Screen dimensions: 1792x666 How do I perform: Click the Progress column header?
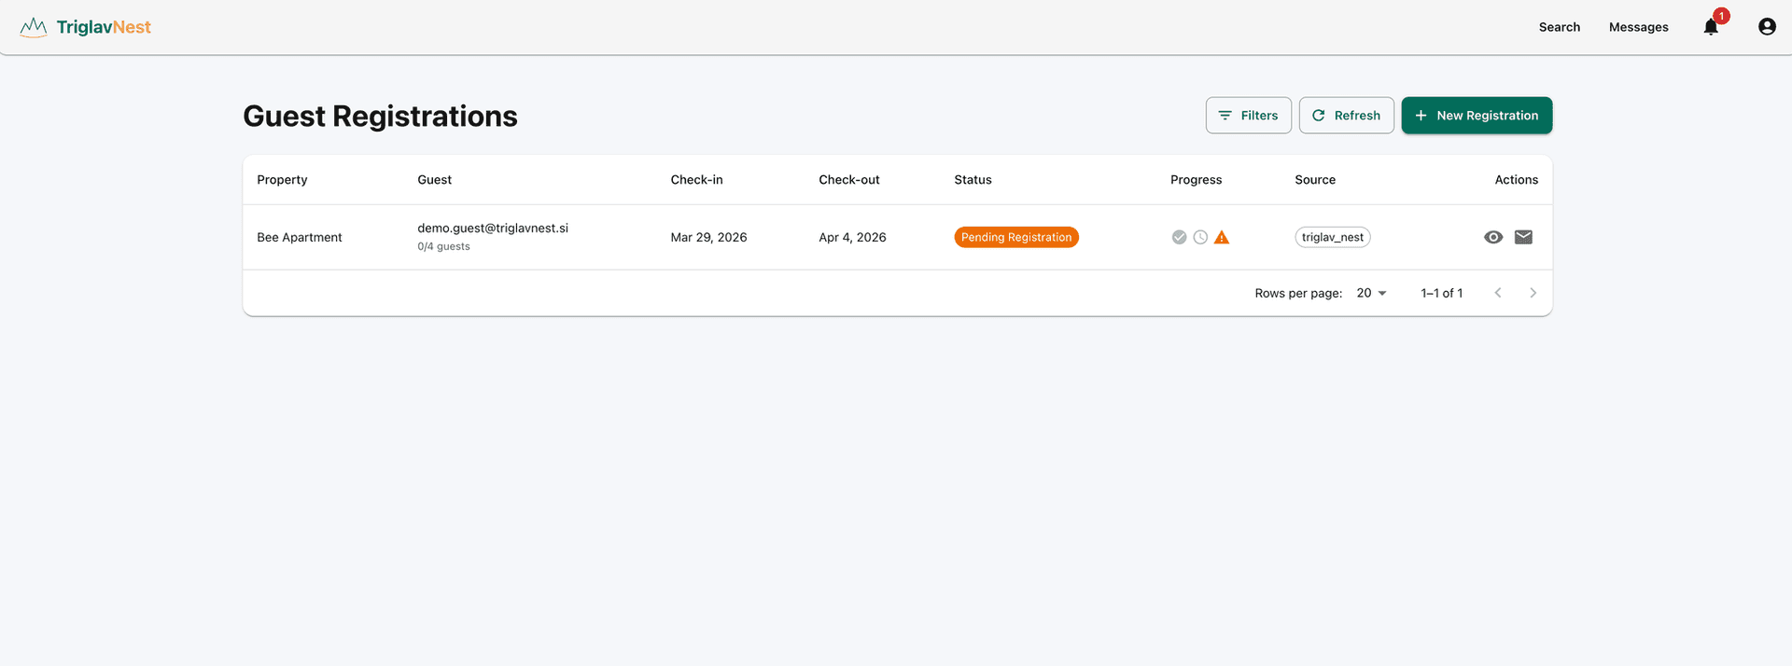tap(1196, 180)
